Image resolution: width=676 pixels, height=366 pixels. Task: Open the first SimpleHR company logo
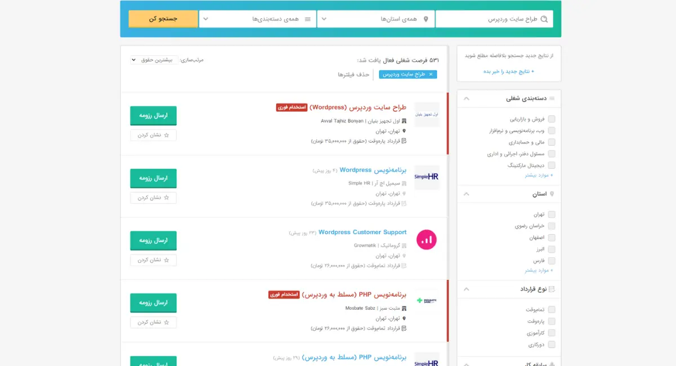[x=426, y=177]
